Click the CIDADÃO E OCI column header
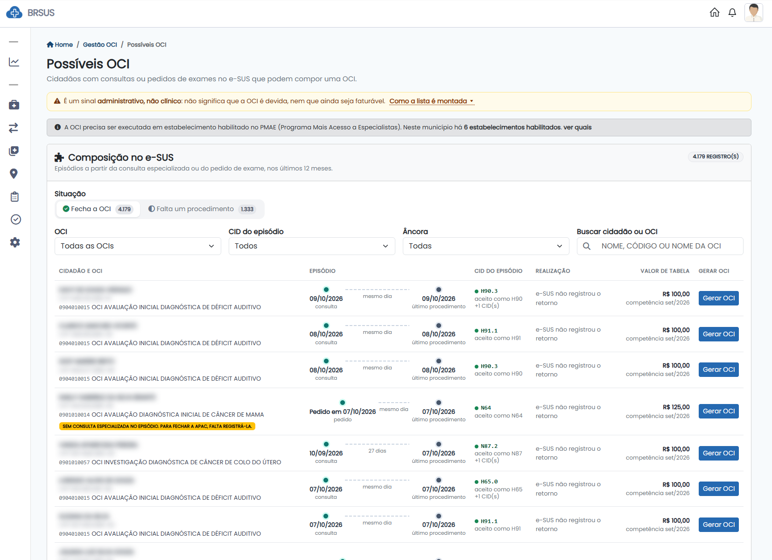This screenshot has width=772, height=560. (81, 271)
